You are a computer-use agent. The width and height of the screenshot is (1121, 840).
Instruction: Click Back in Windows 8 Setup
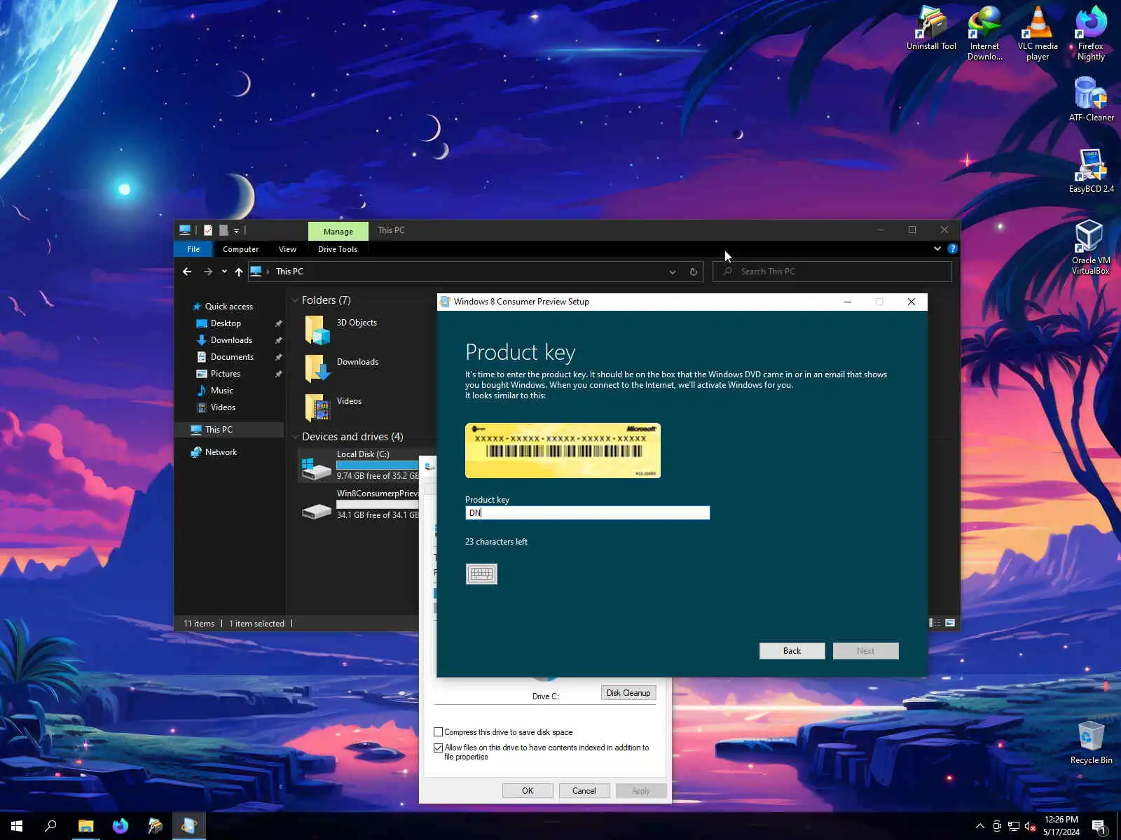pos(792,651)
